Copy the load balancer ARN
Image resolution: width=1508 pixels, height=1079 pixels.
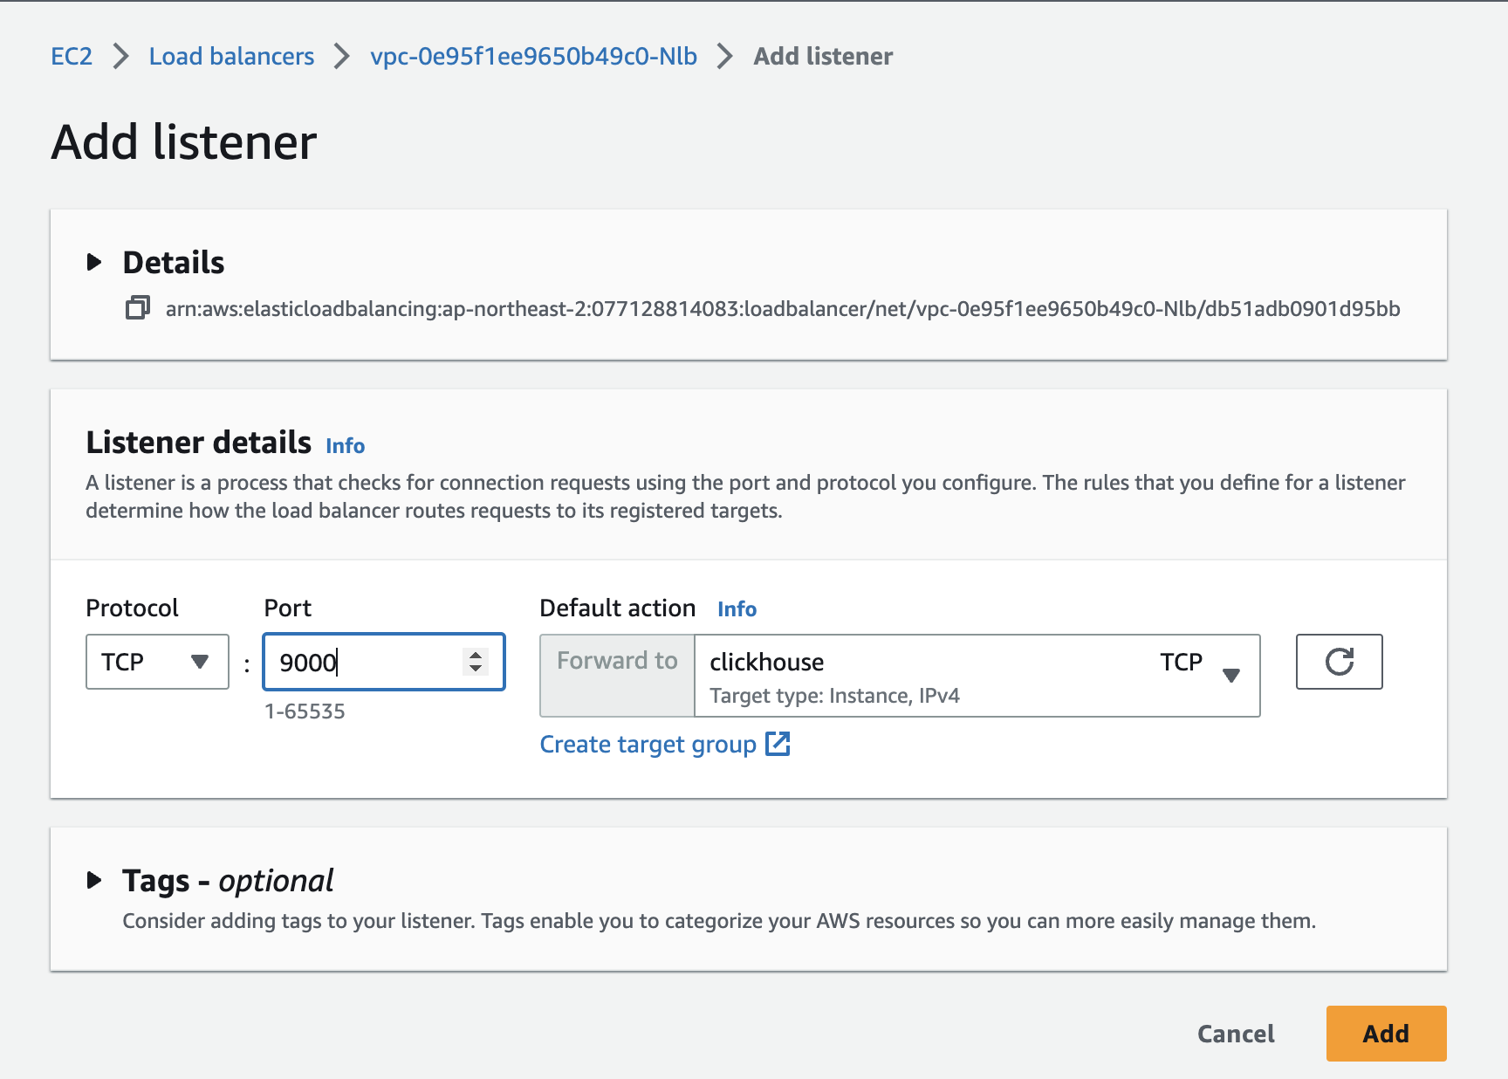click(137, 308)
